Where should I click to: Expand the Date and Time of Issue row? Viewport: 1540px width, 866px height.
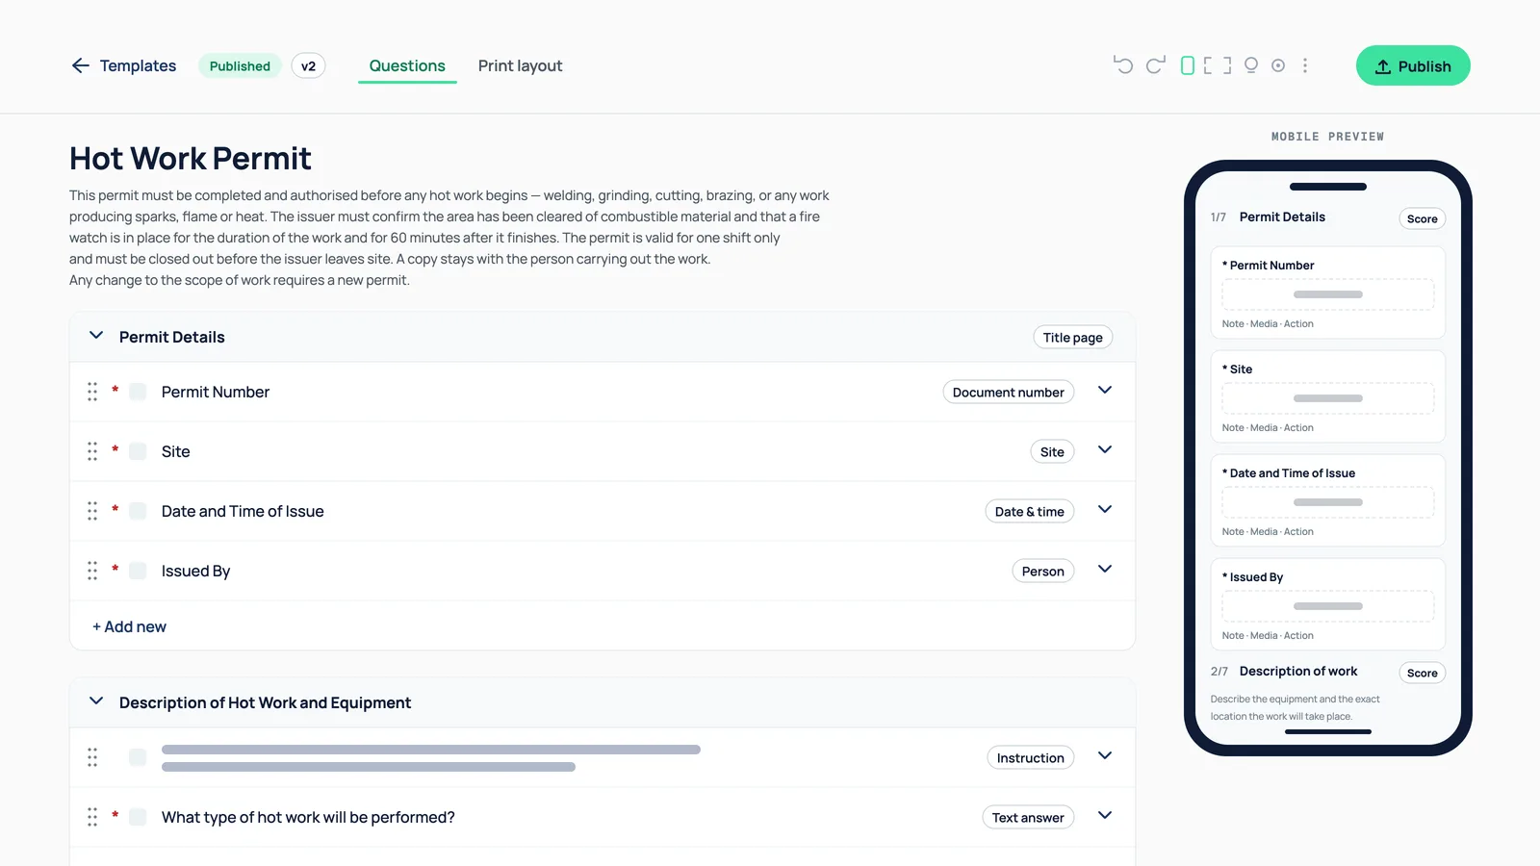tap(1105, 510)
